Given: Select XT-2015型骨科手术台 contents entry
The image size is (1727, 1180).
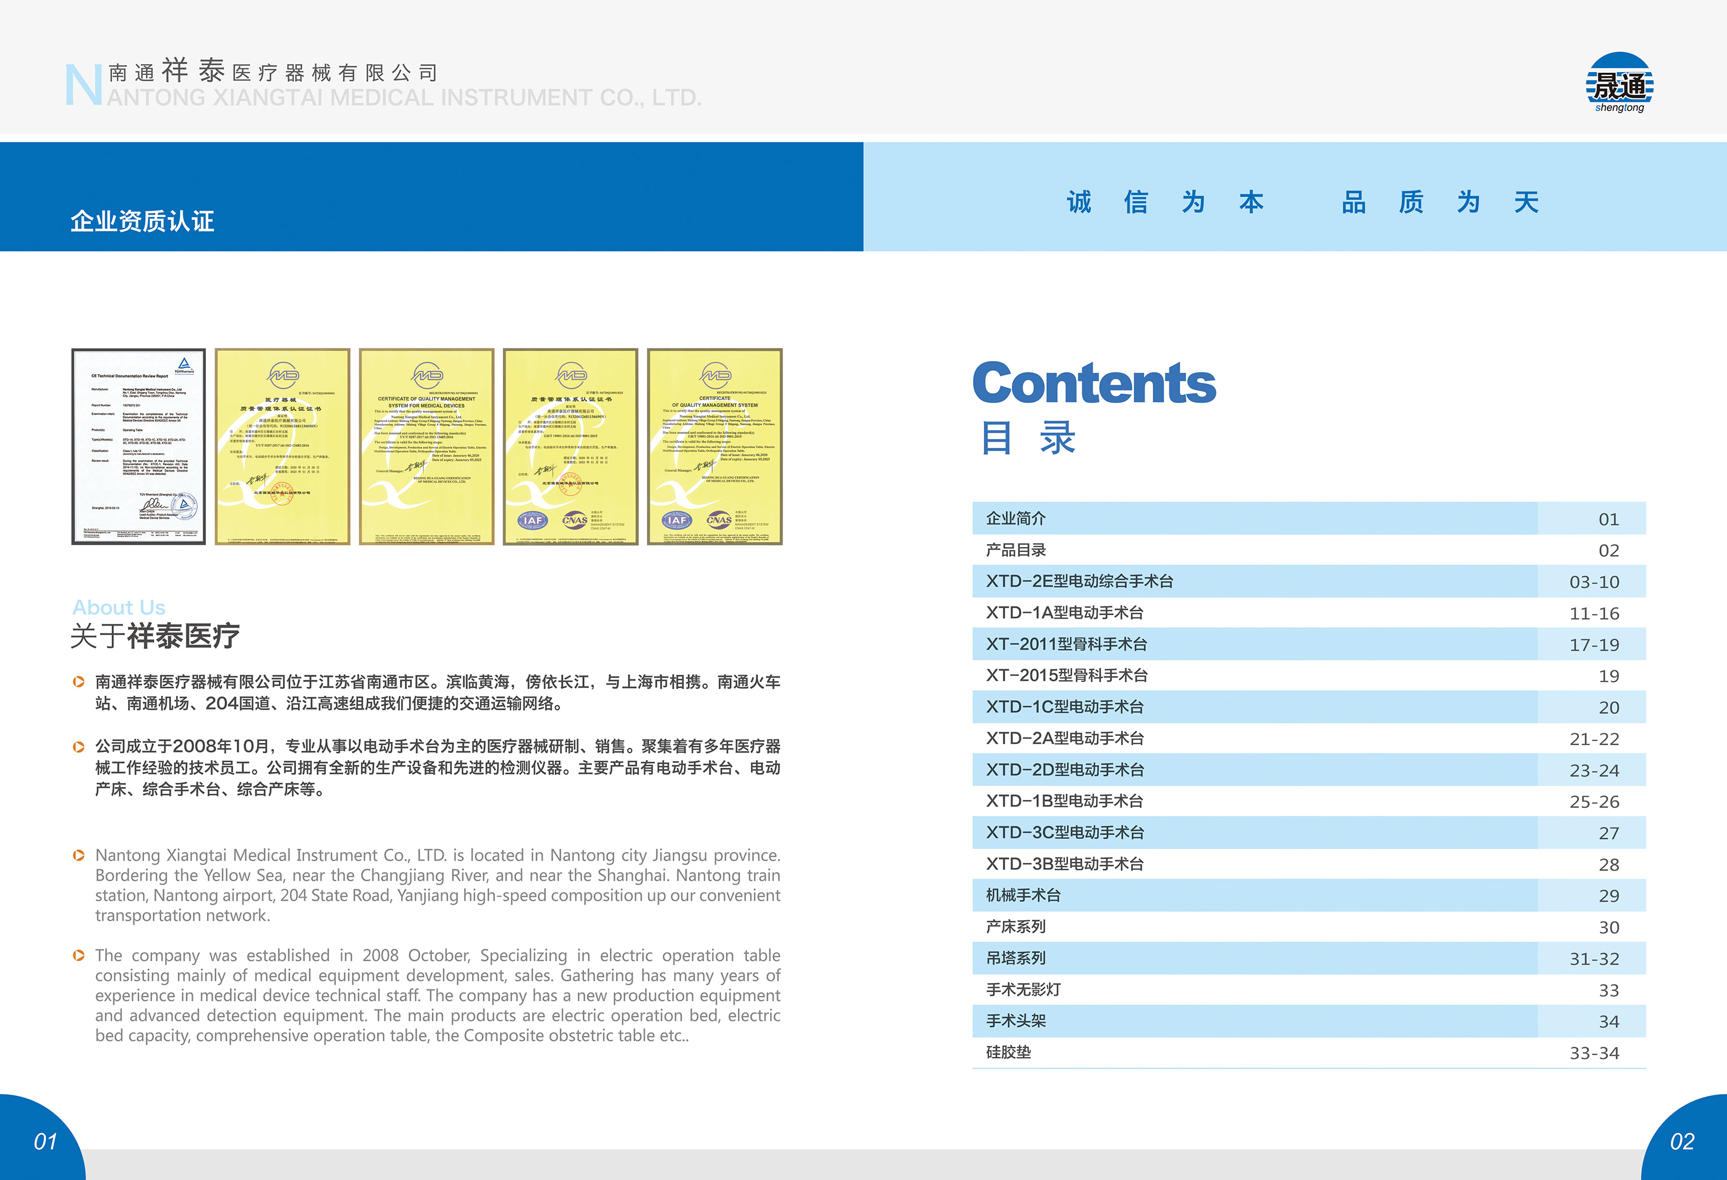Looking at the screenshot, I should pyautogui.click(x=1309, y=675).
